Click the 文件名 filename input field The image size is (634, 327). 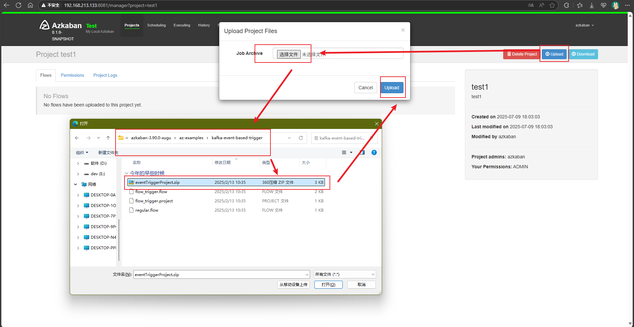pyautogui.click(x=219, y=274)
